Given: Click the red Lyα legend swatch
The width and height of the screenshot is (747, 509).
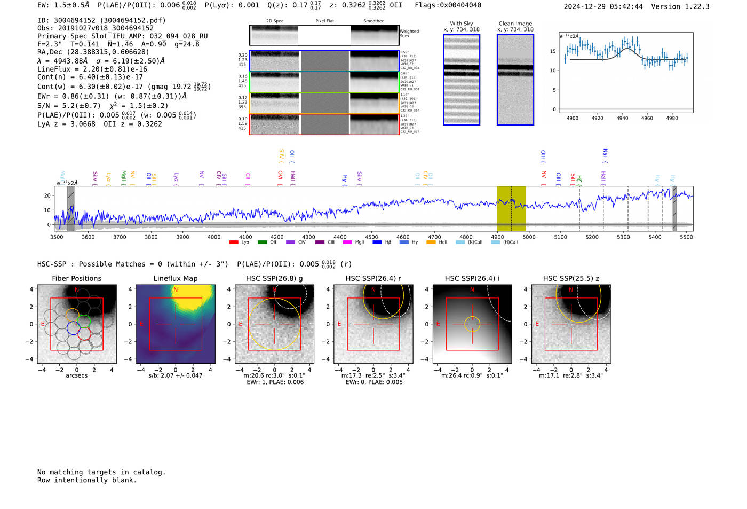Looking at the screenshot, I should coord(233,242).
